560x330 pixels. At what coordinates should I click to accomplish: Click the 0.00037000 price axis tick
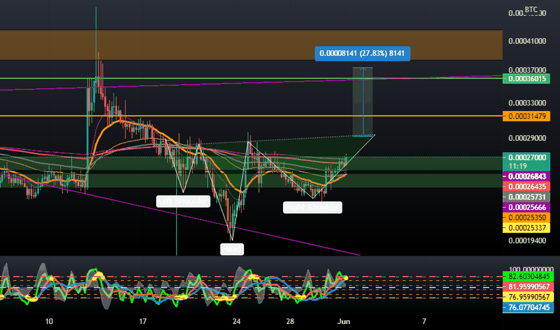[527, 70]
